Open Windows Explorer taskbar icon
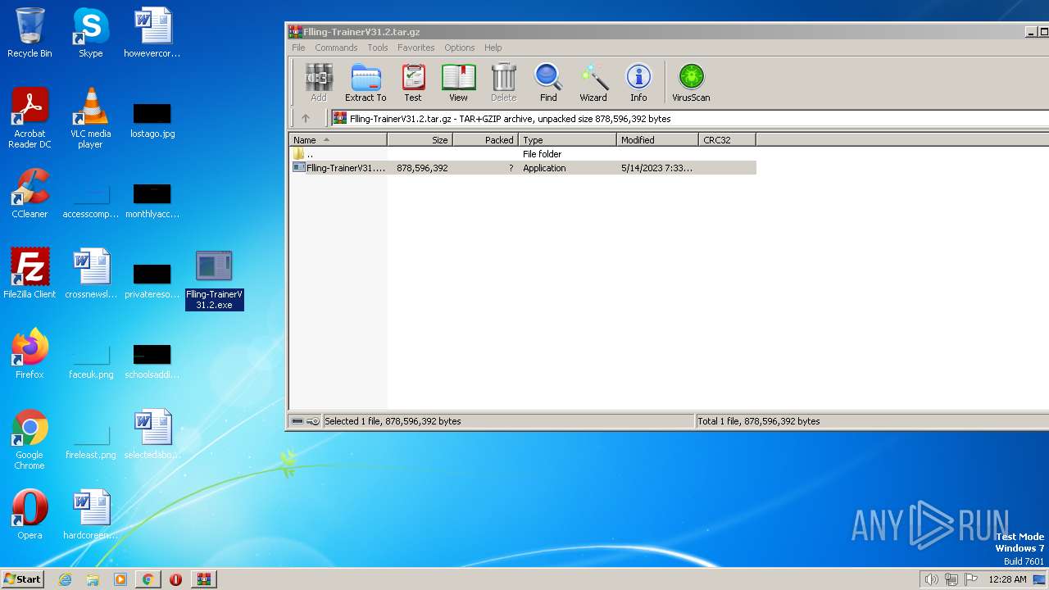 (93, 579)
